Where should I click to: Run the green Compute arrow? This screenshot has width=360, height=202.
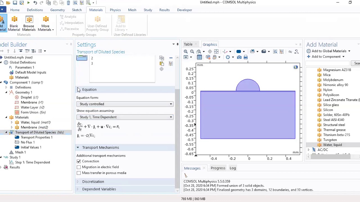pos(28,3)
